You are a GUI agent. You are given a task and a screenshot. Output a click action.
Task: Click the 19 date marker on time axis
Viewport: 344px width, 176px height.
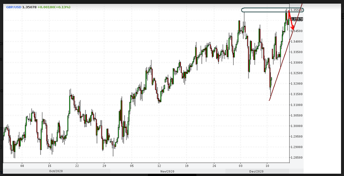coord(186,166)
